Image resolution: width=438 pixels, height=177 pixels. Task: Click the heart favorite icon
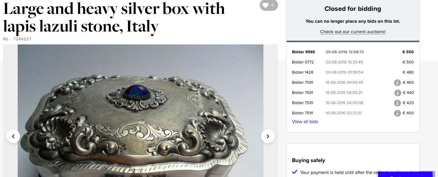pyautogui.click(x=265, y=5)
